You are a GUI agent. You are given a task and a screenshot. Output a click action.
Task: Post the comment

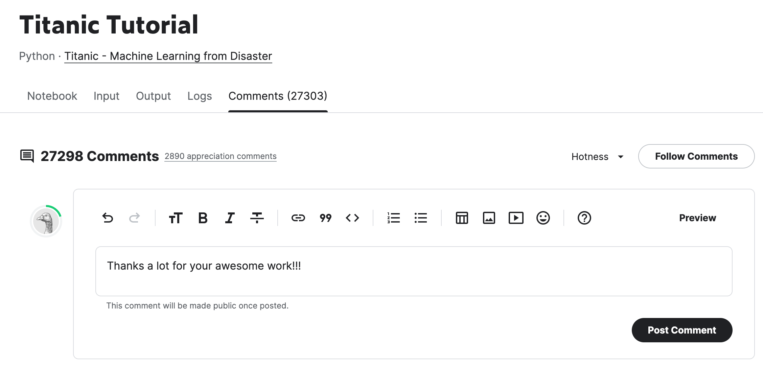coord(682,330)
